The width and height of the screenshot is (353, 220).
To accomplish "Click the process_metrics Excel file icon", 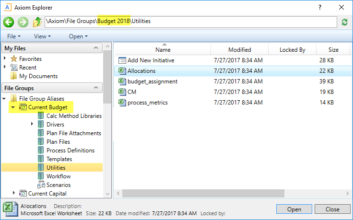I will [122, 103].
